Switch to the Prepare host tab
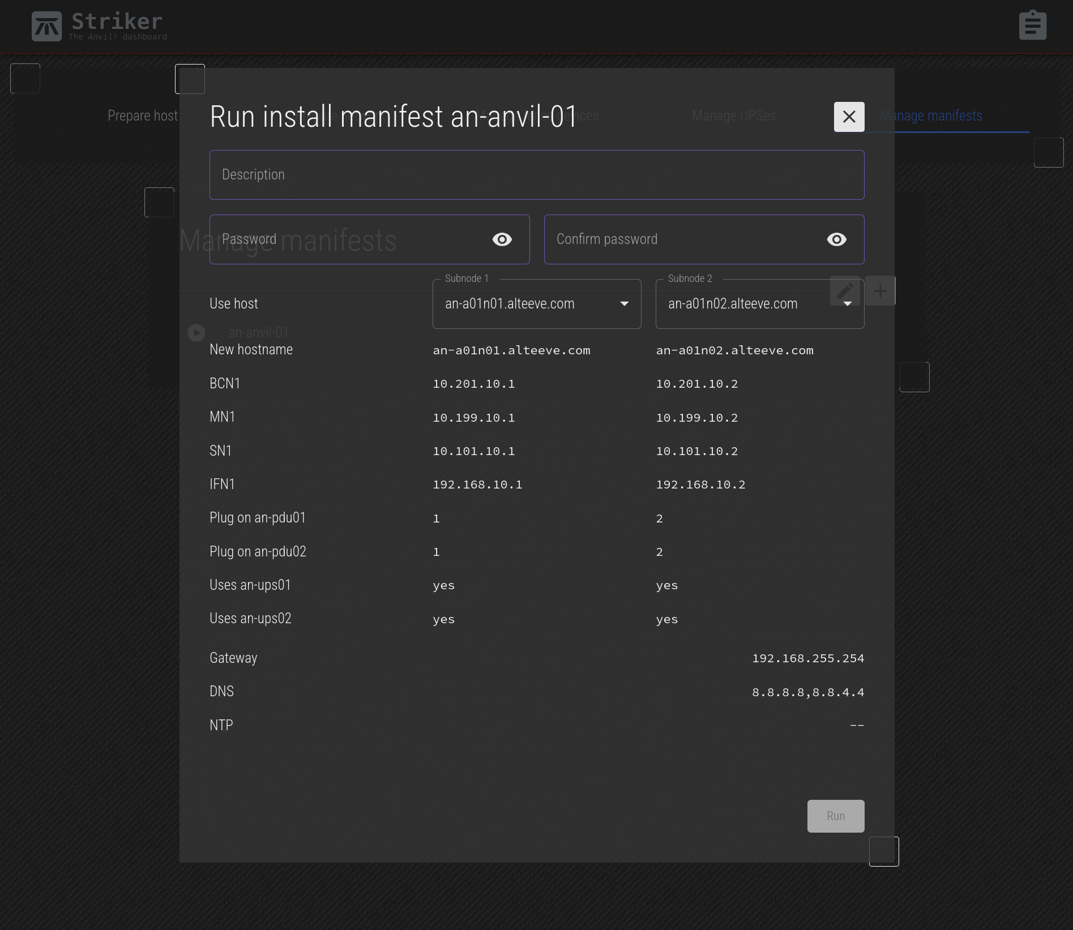 143,116
